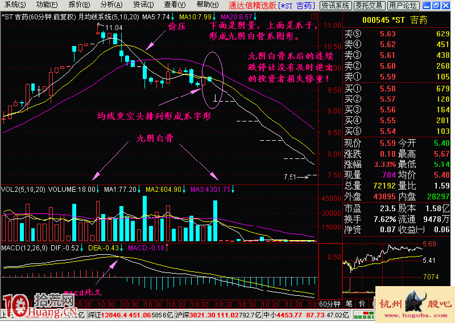
Task: Click the DIF:-0.52 value label
Action: (x=65, y=248)
